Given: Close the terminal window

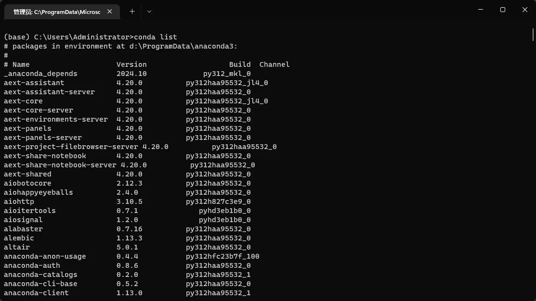Looking at the screenshot, I should 525,10.
